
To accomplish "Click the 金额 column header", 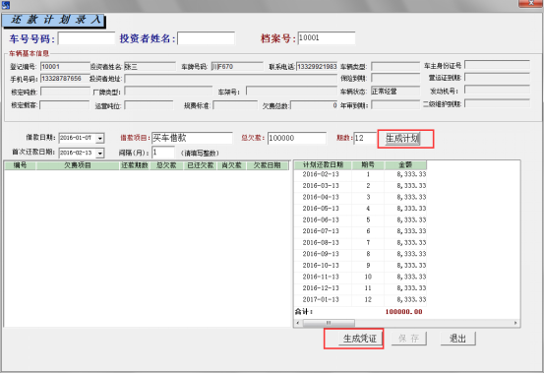I will (x=405, y=165).
